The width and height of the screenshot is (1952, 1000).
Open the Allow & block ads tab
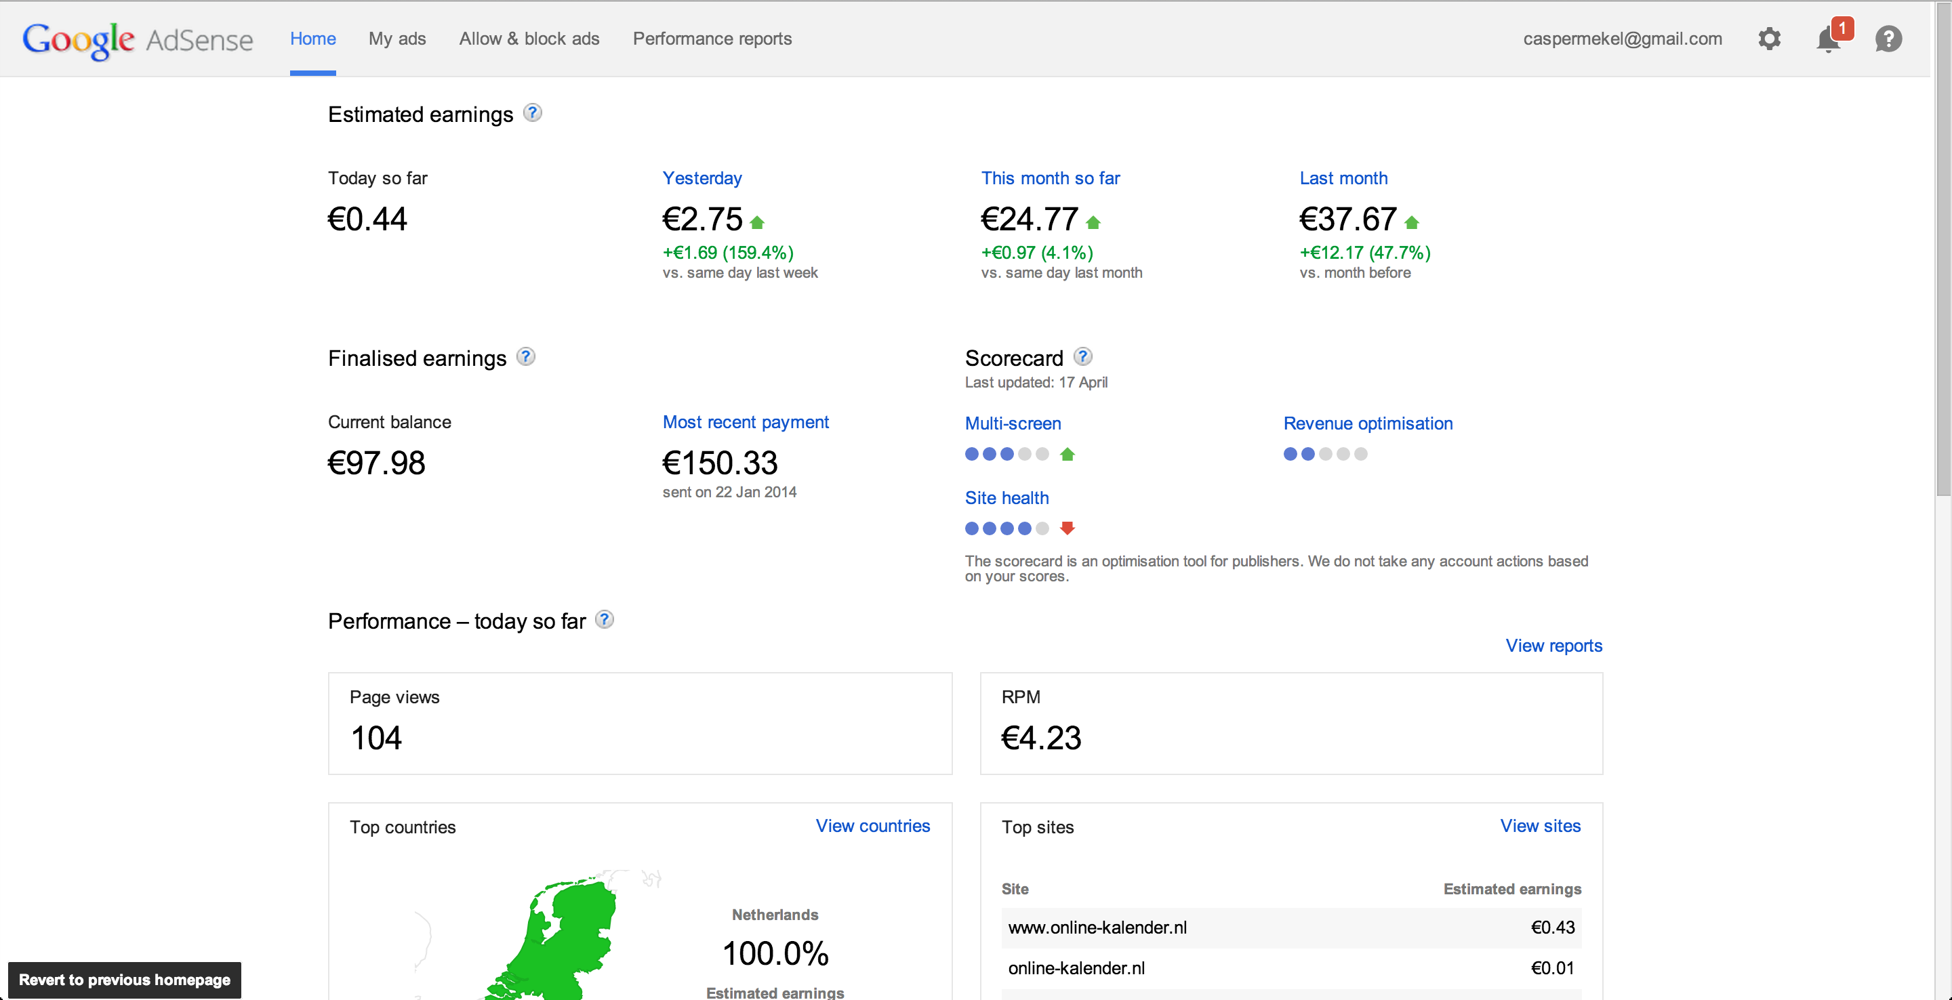pos(529,39)
